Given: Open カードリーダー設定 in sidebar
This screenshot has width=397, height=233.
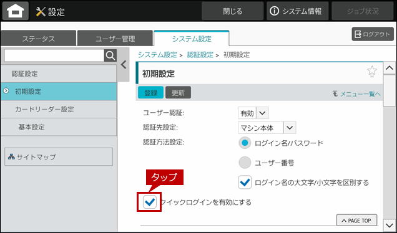Looking at the screenshot, I should click(59, 109).
